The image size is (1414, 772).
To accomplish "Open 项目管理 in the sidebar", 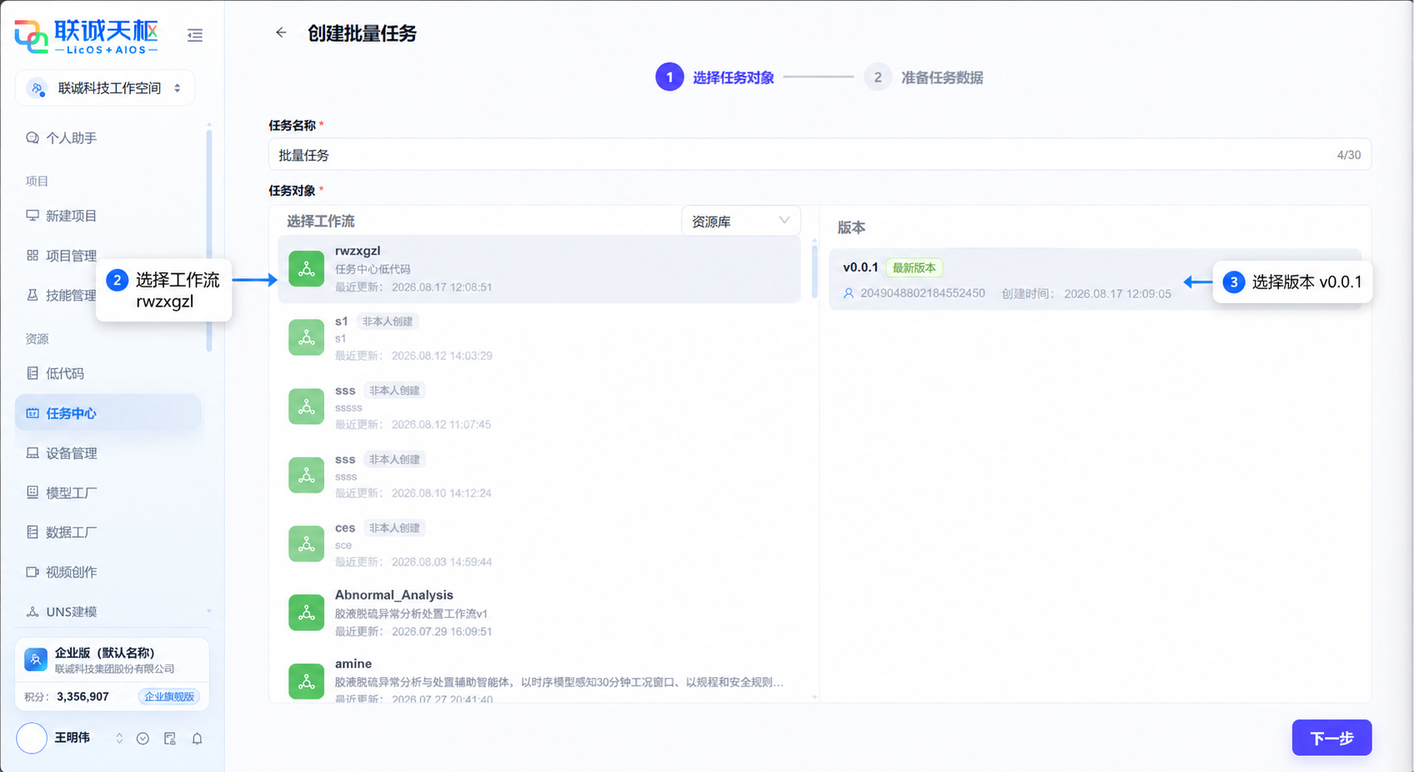I will tap(71, 256).
